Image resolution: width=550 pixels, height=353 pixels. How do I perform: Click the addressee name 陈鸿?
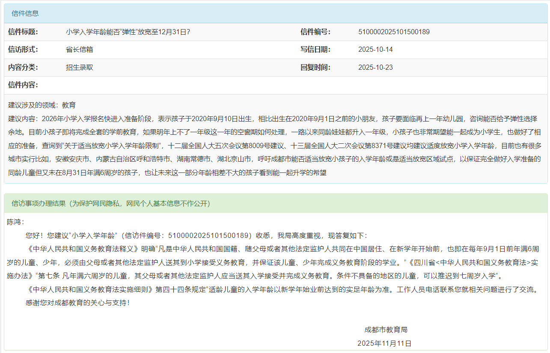(x=15, y=222)
